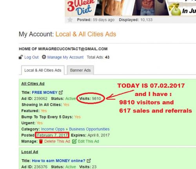
Task: Open the external link icon after FREE MONEY
Action: [61, 93]
